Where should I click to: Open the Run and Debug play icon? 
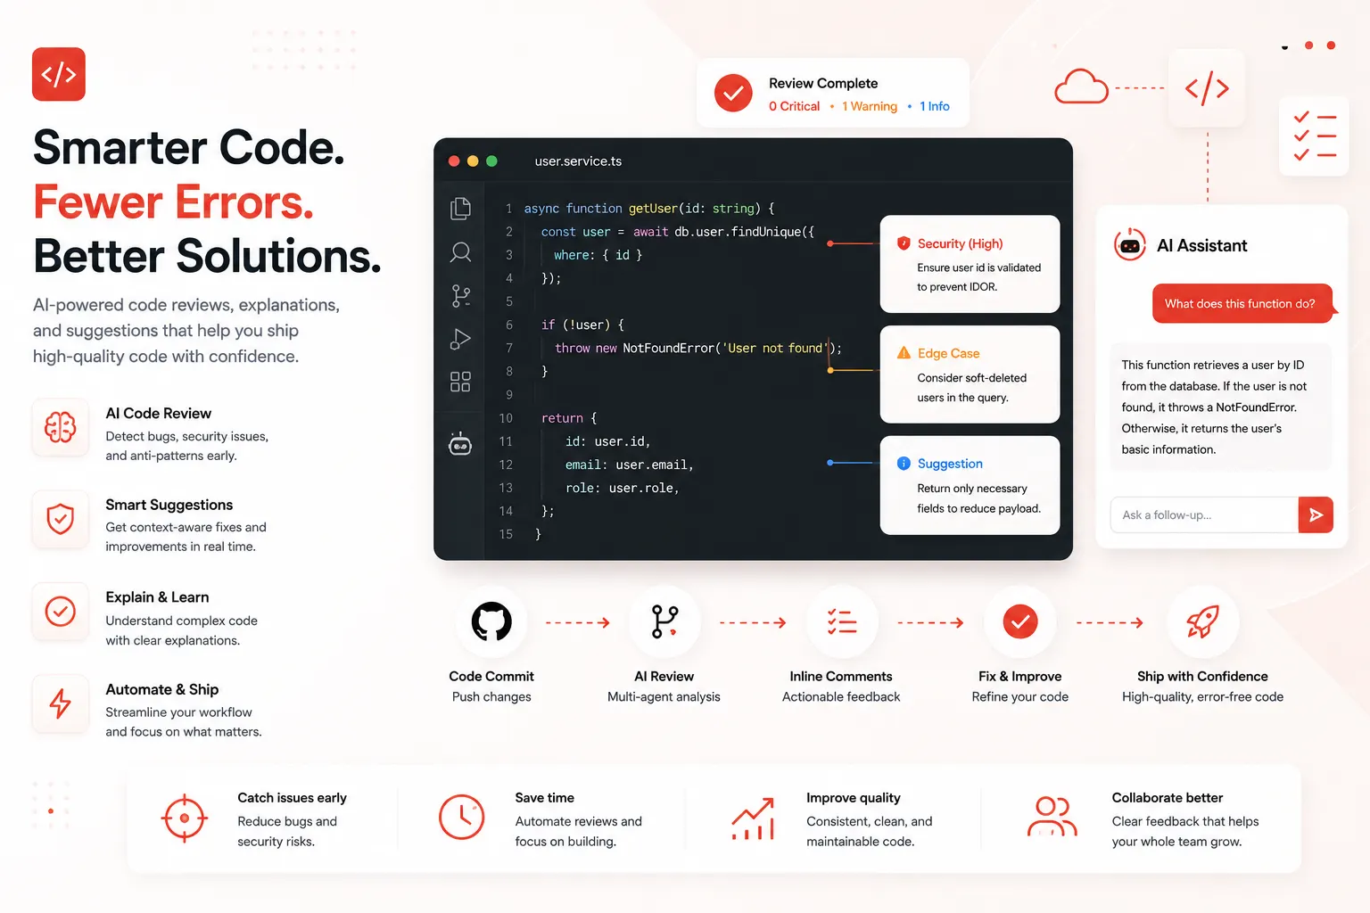460,339
